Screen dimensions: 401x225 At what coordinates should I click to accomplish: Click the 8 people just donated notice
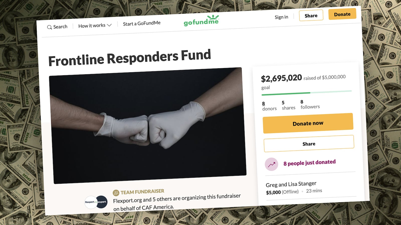pos(310,163)
